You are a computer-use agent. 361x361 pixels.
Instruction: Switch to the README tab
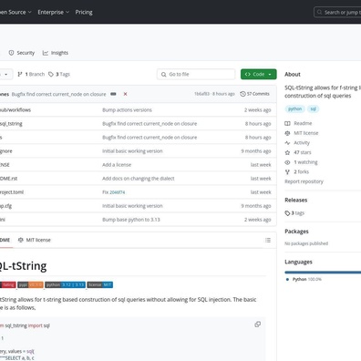pyautogui.click(x=5, y=240)
